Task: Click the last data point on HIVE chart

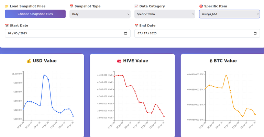Action: [164, 116]
